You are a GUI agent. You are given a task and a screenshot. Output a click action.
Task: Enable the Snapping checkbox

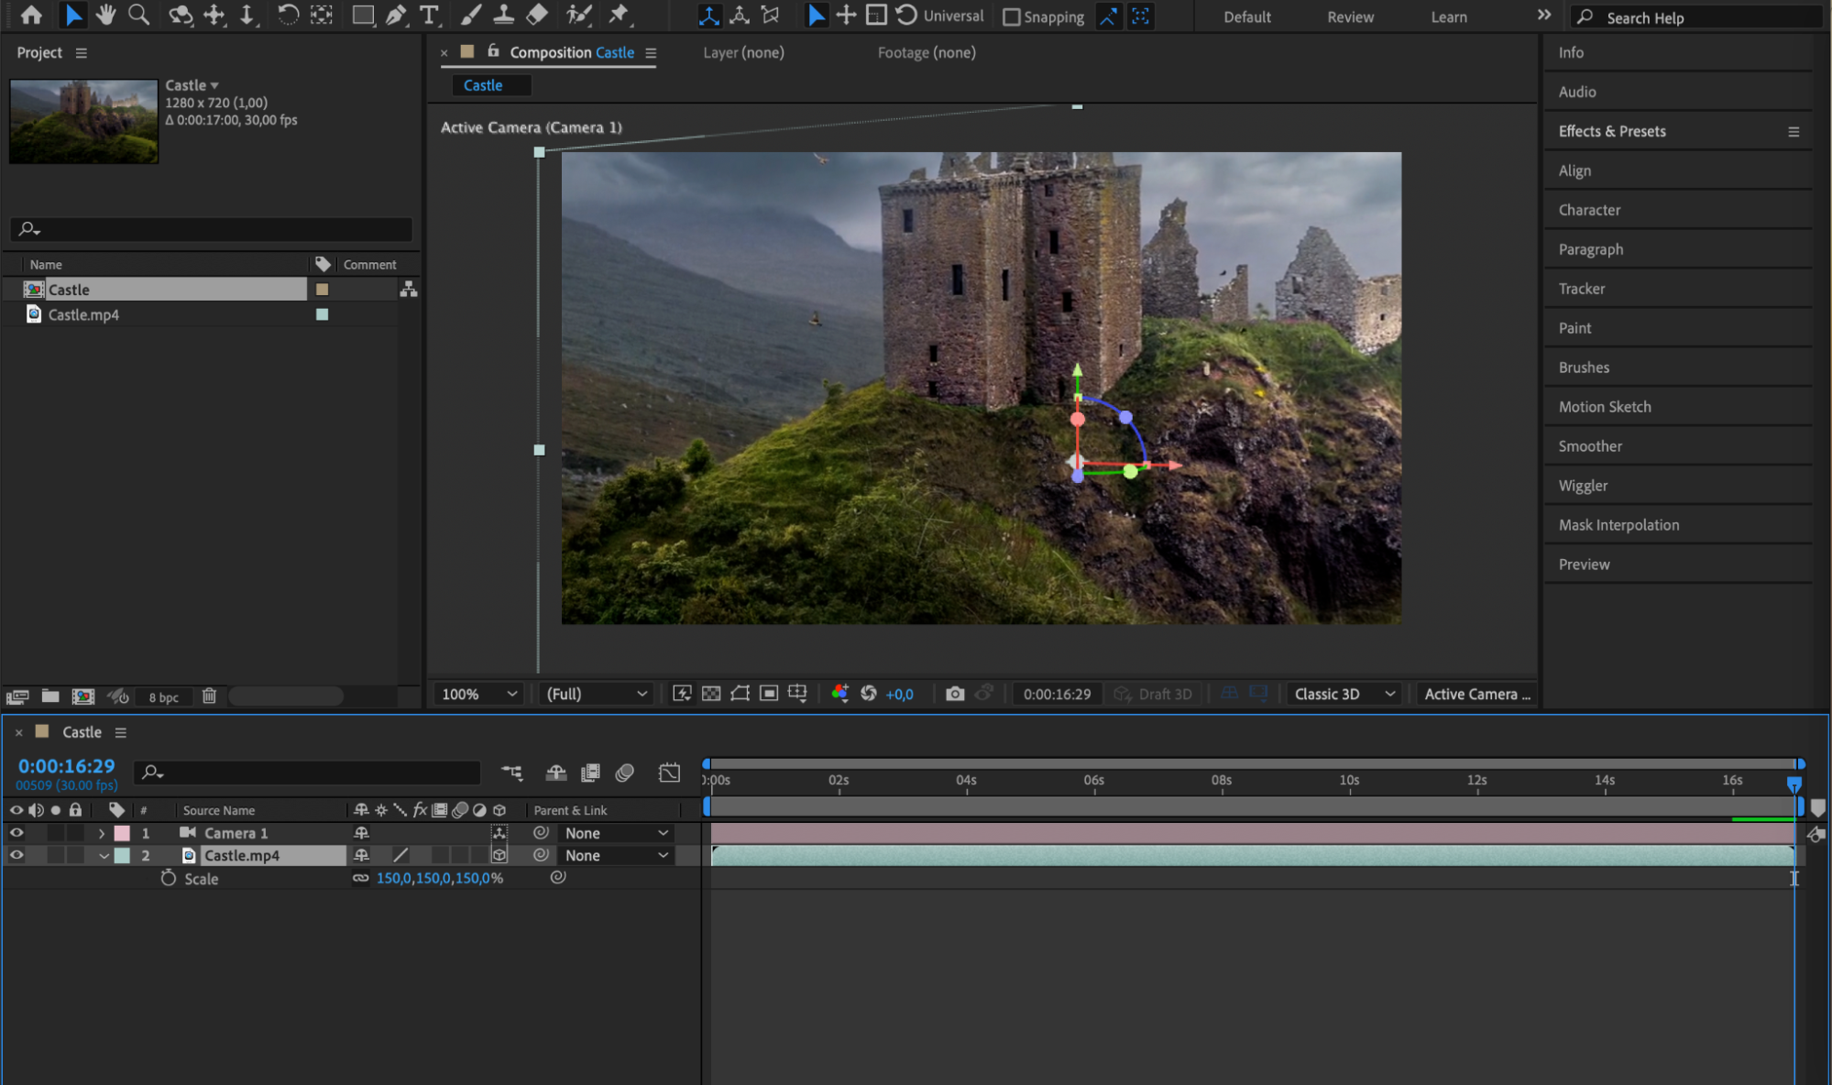coord(1011,16)
